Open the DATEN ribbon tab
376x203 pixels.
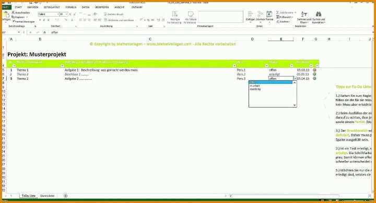[86, 7]
